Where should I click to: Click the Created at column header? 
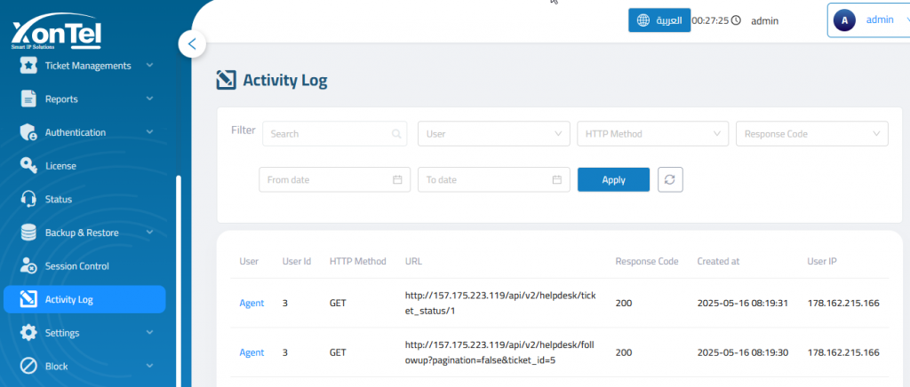point(718,261)
